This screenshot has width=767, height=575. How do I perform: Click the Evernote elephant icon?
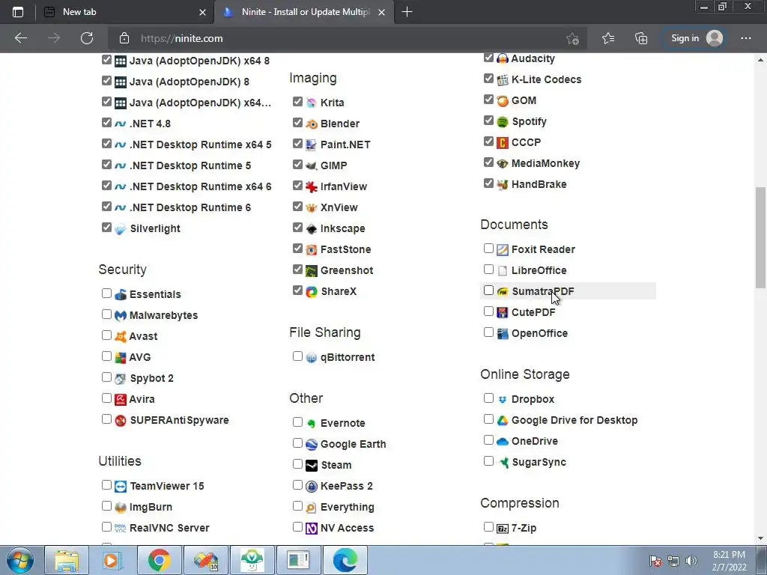point(311,424)
